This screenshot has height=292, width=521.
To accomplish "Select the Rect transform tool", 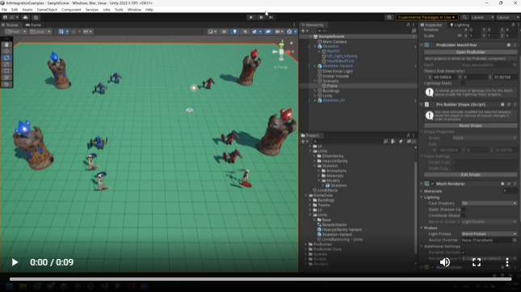I will (6, 71).
